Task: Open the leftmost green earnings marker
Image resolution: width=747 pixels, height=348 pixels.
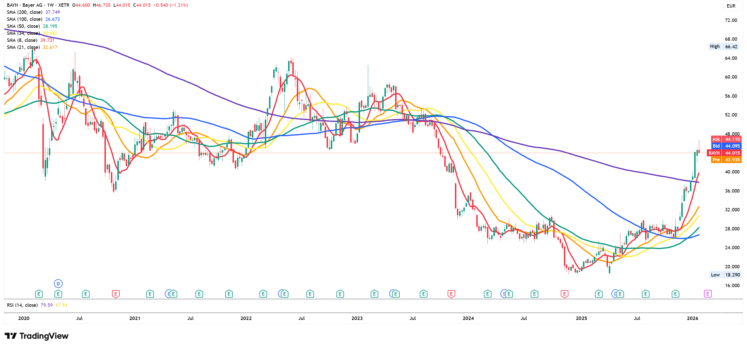Action: (38, 294)
